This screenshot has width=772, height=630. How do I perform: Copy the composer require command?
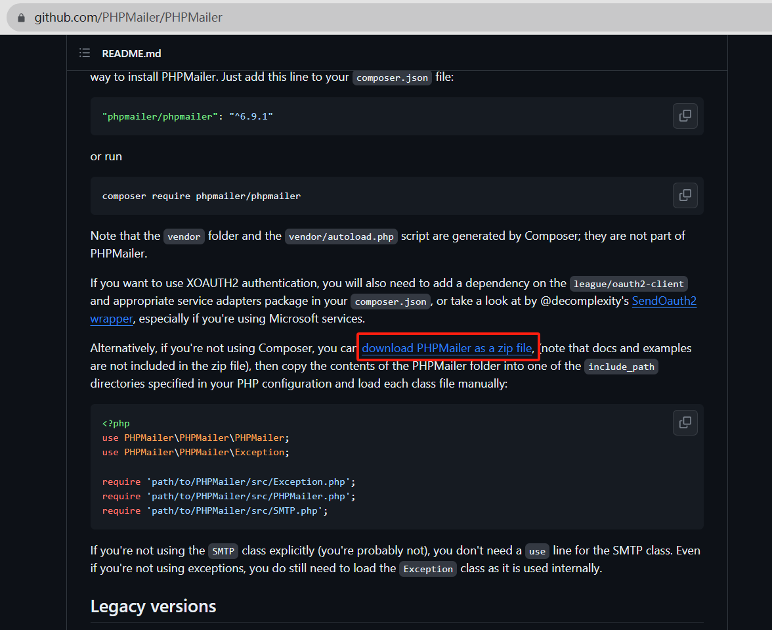pos(685,195)
